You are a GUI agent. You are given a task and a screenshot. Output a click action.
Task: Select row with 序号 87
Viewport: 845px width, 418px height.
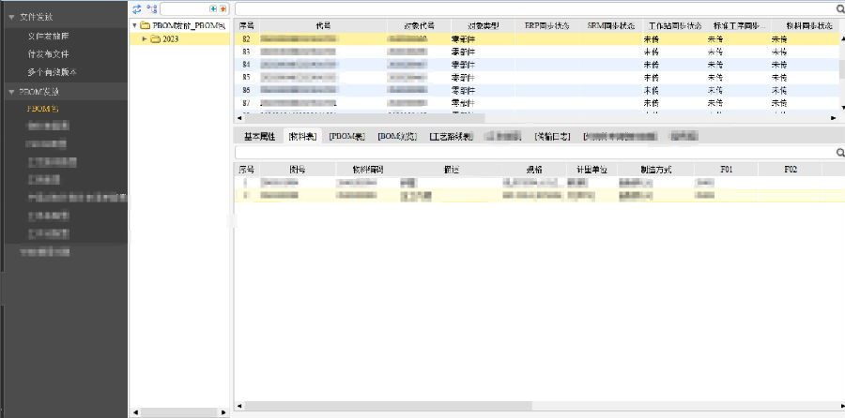537,103
